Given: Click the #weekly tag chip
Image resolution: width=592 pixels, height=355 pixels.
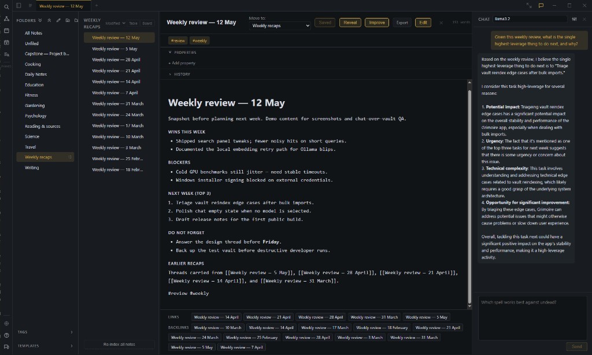Looking at the screenshot, I should click(199, 41).
